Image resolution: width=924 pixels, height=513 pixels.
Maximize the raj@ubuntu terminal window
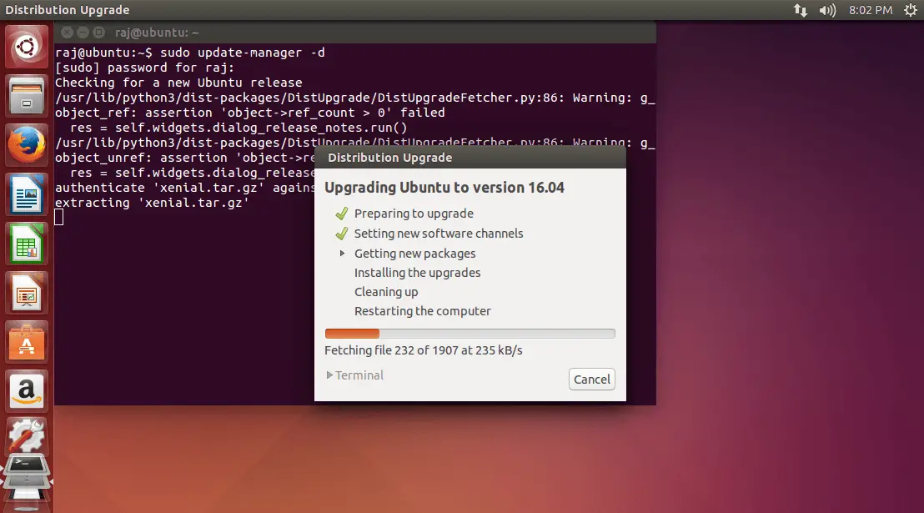click(99, 33)
